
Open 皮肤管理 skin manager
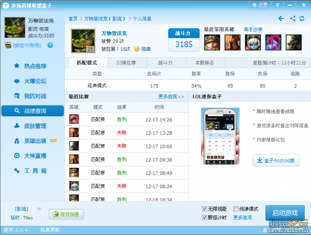[x=35, y=126]
